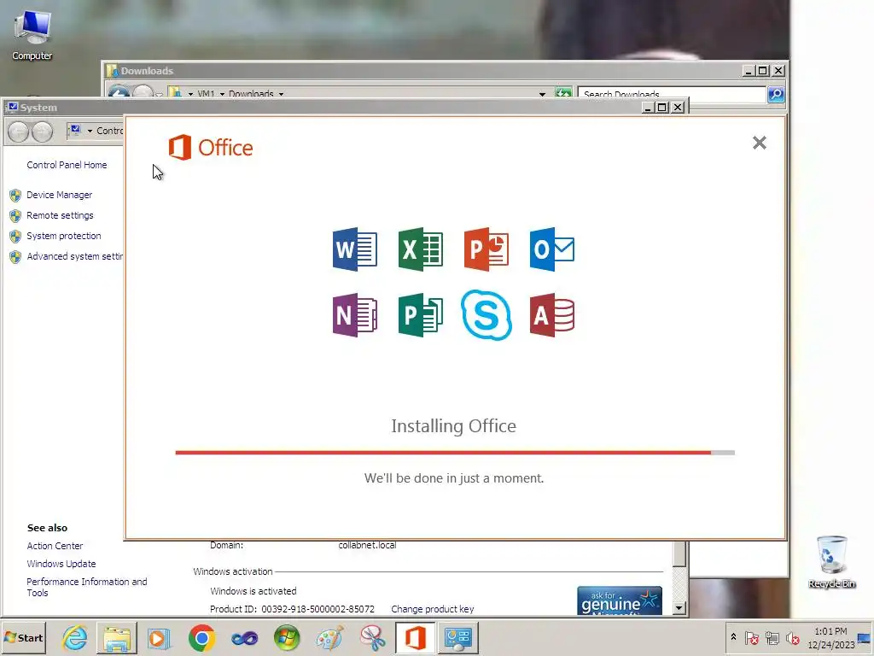Click the System window forward button
Viewport: 874px width, 656px height.
click(x=43, y=132)
